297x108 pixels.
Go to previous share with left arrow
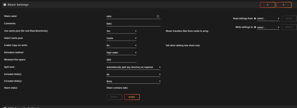tap(268, 5)
